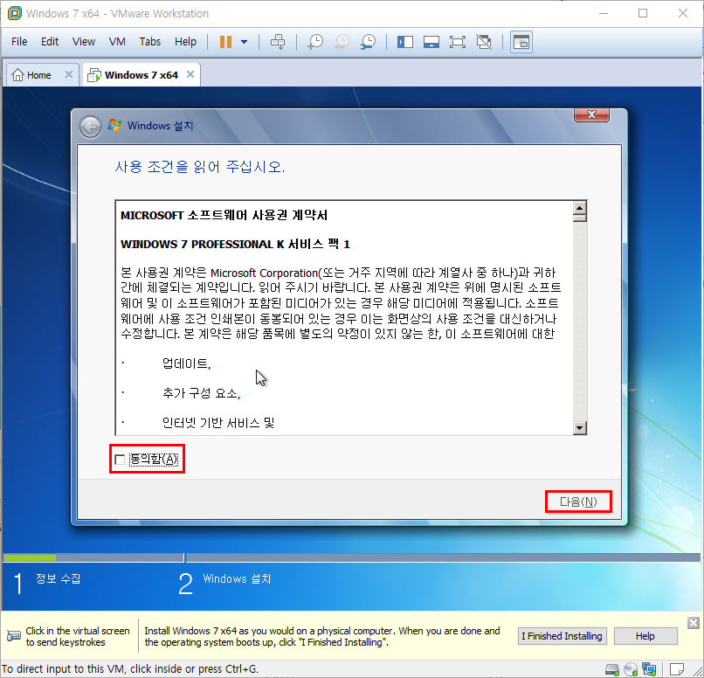Open the Edit menu
The height and width of the screenshot is (678, 704).
[x=50, y=42]
